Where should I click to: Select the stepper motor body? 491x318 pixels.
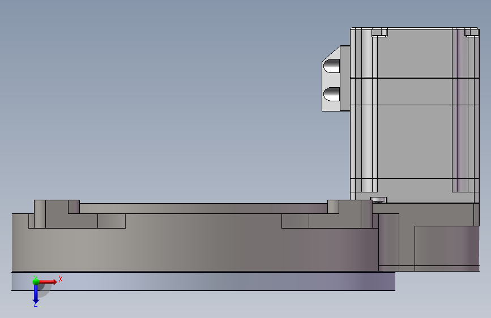[415, 115]
